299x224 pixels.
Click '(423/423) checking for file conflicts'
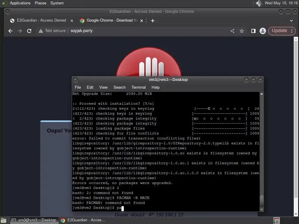tap(116, 134)
